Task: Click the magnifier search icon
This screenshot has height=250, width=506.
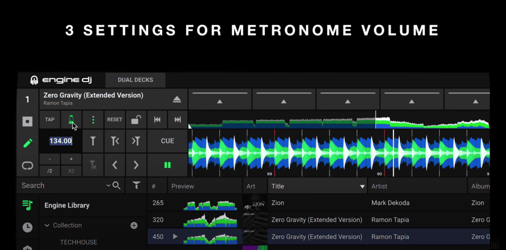Action: (x=117, y=185)
